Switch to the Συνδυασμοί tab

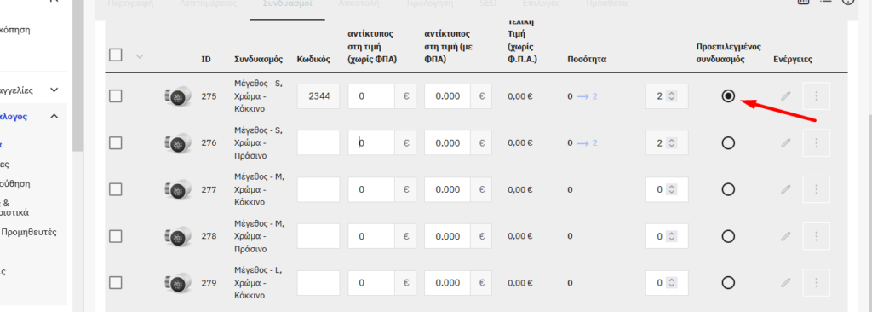tap(288, 3)
